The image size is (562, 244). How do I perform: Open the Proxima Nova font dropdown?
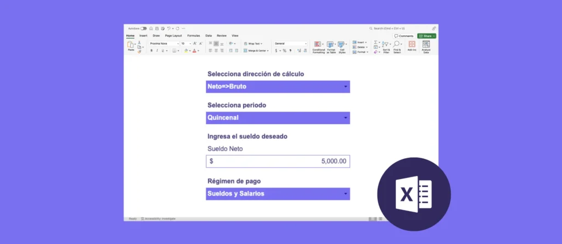tap(165, 43)
